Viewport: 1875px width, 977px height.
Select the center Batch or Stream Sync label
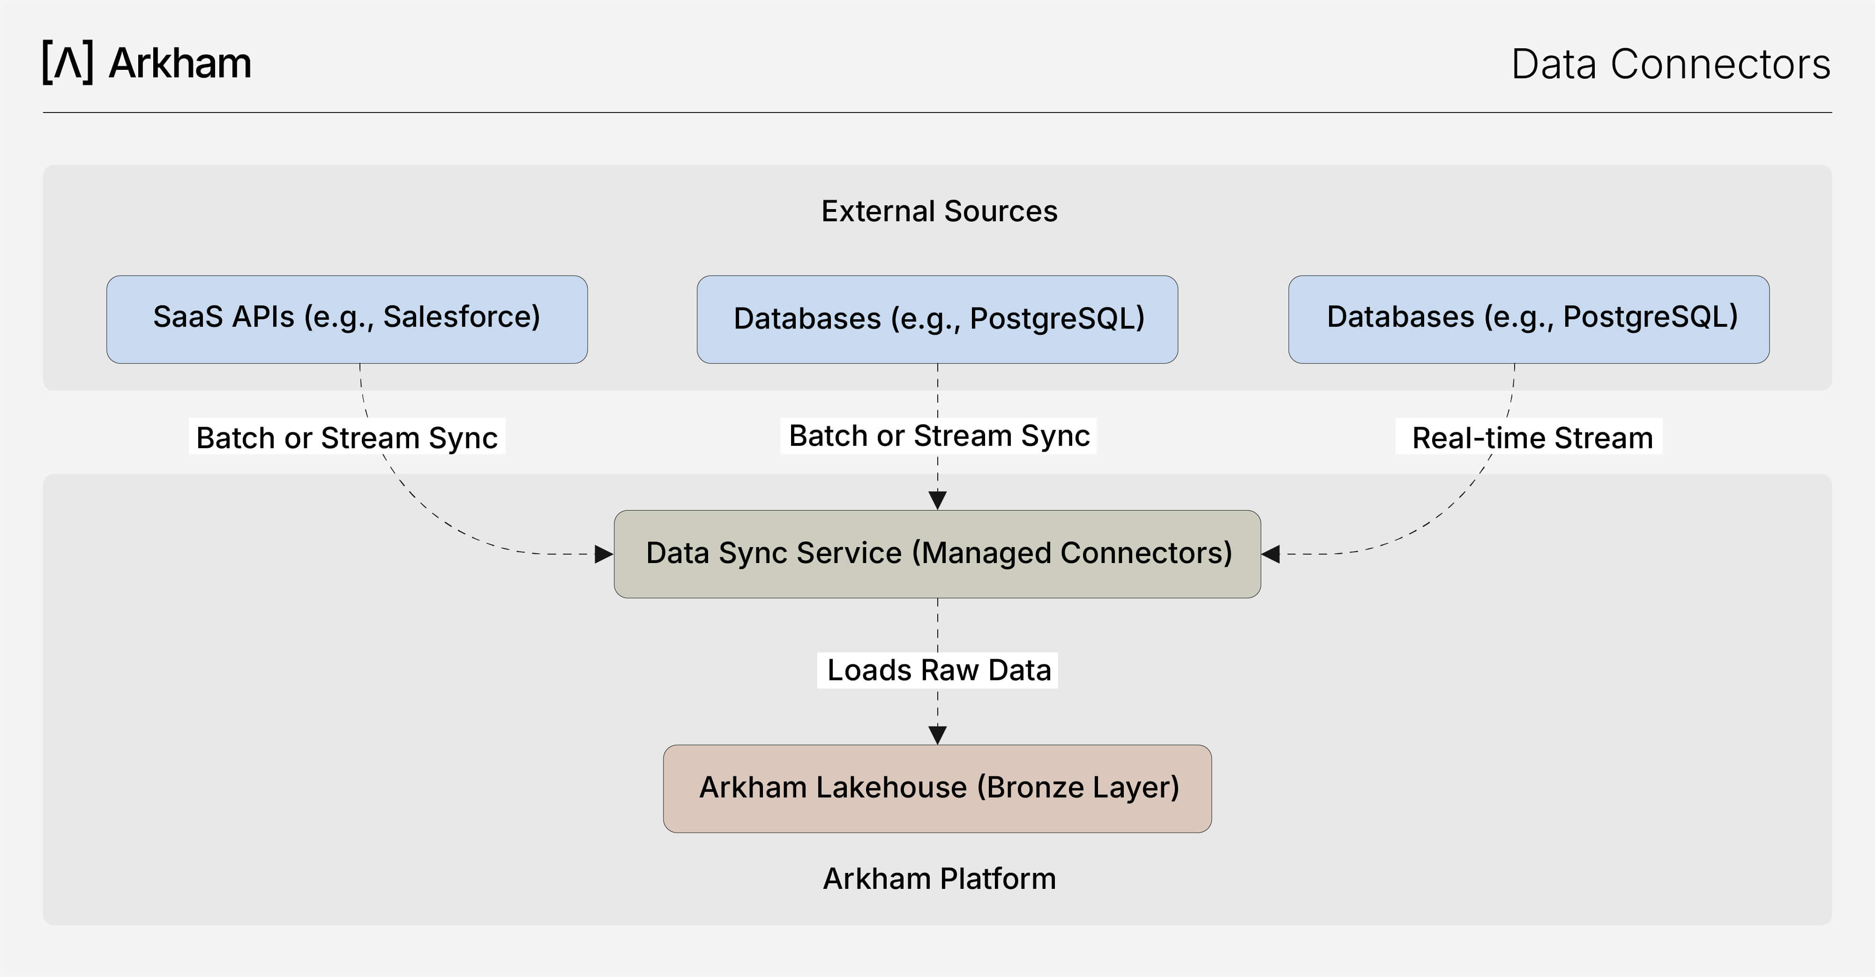point(939,436)
